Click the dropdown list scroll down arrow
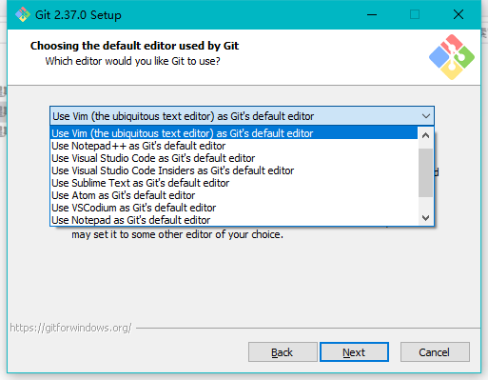This screenshot has width=488, height=380. click(x=425, y=218)
